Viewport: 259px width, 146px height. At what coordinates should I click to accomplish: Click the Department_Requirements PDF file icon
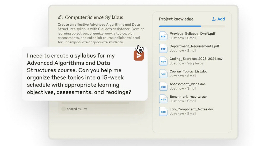[x=163, y=48]
